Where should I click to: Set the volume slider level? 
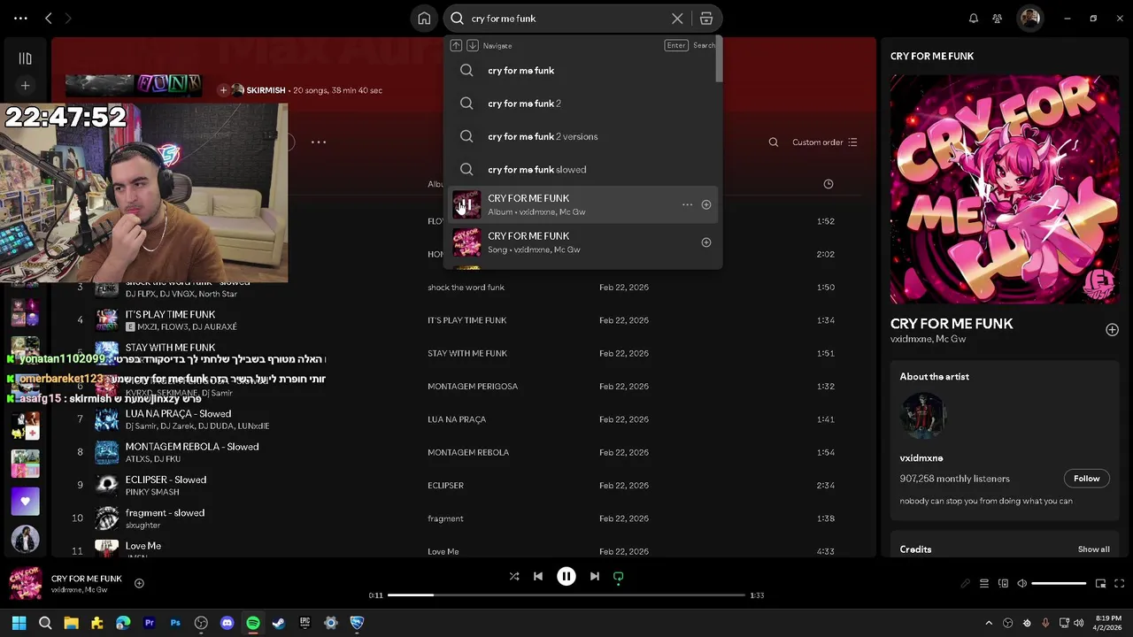click(1059, 583)
